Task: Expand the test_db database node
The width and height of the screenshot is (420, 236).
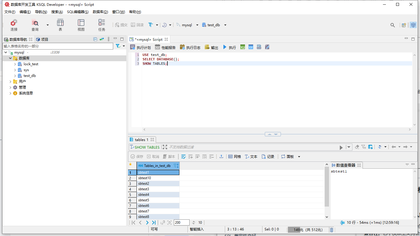Action: [x=15, y=76]
